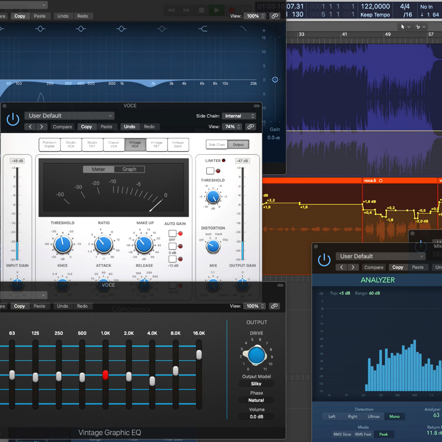The image size is (442, 442).
Task: Click Compare in the Compressor window
Action: 62,127
